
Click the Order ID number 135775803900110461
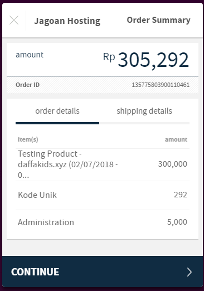coord(161,85)
